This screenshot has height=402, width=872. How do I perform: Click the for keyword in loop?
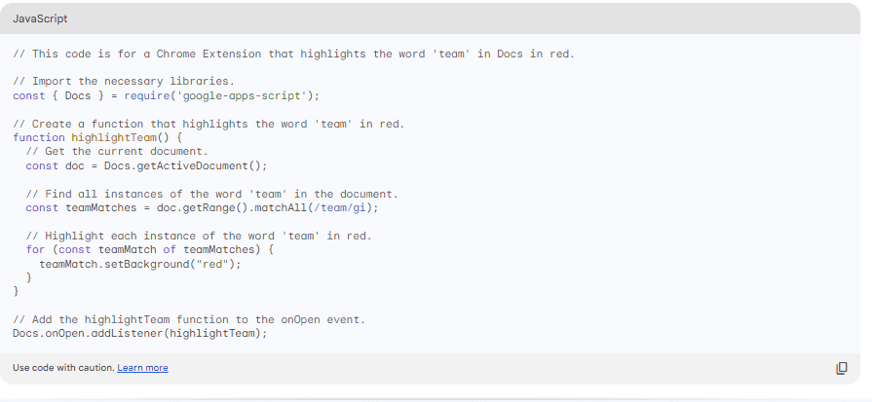35,249
